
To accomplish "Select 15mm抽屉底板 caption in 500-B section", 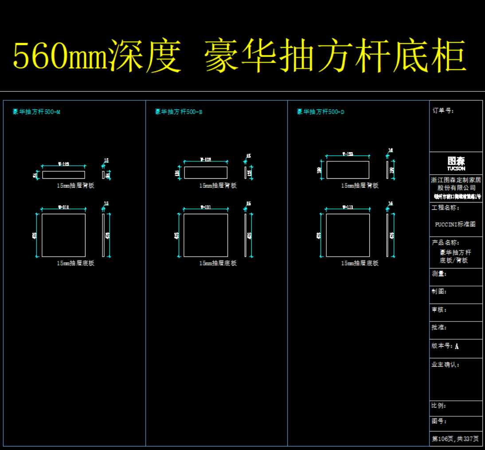I will pos(218,263).
